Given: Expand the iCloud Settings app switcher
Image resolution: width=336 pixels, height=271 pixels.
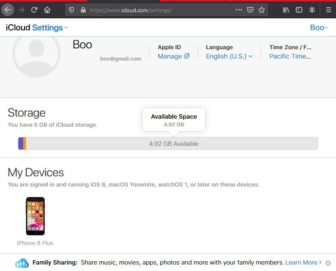Looking at the screenshot, I should [50, 28].
